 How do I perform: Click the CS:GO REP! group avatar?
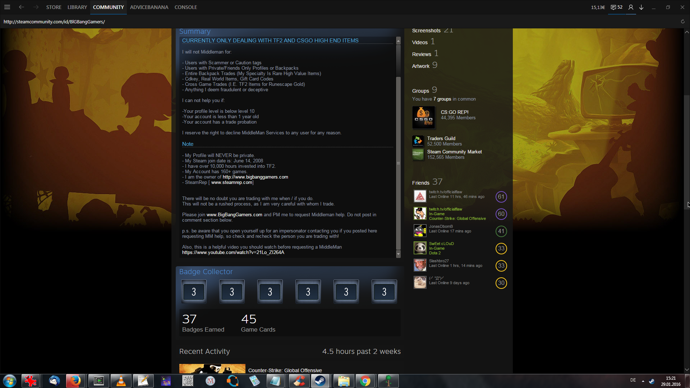424,117
